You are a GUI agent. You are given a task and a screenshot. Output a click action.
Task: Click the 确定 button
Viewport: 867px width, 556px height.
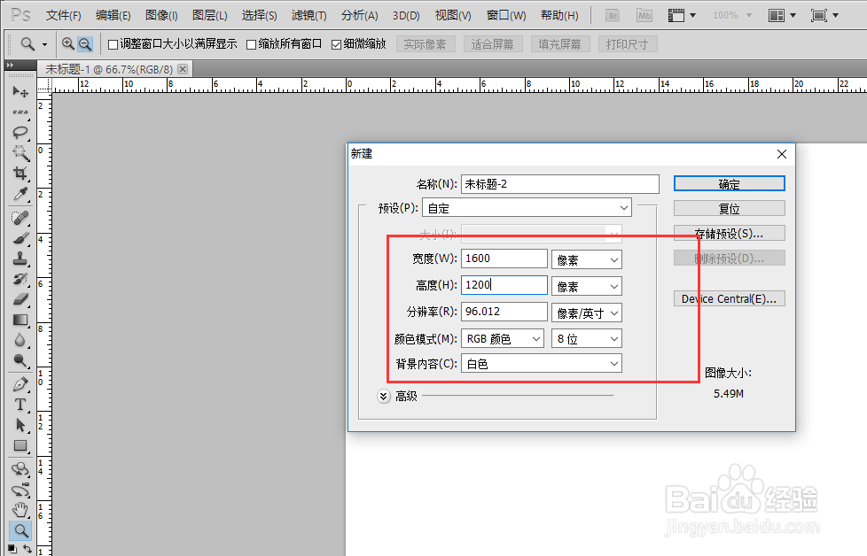[729, 183]
